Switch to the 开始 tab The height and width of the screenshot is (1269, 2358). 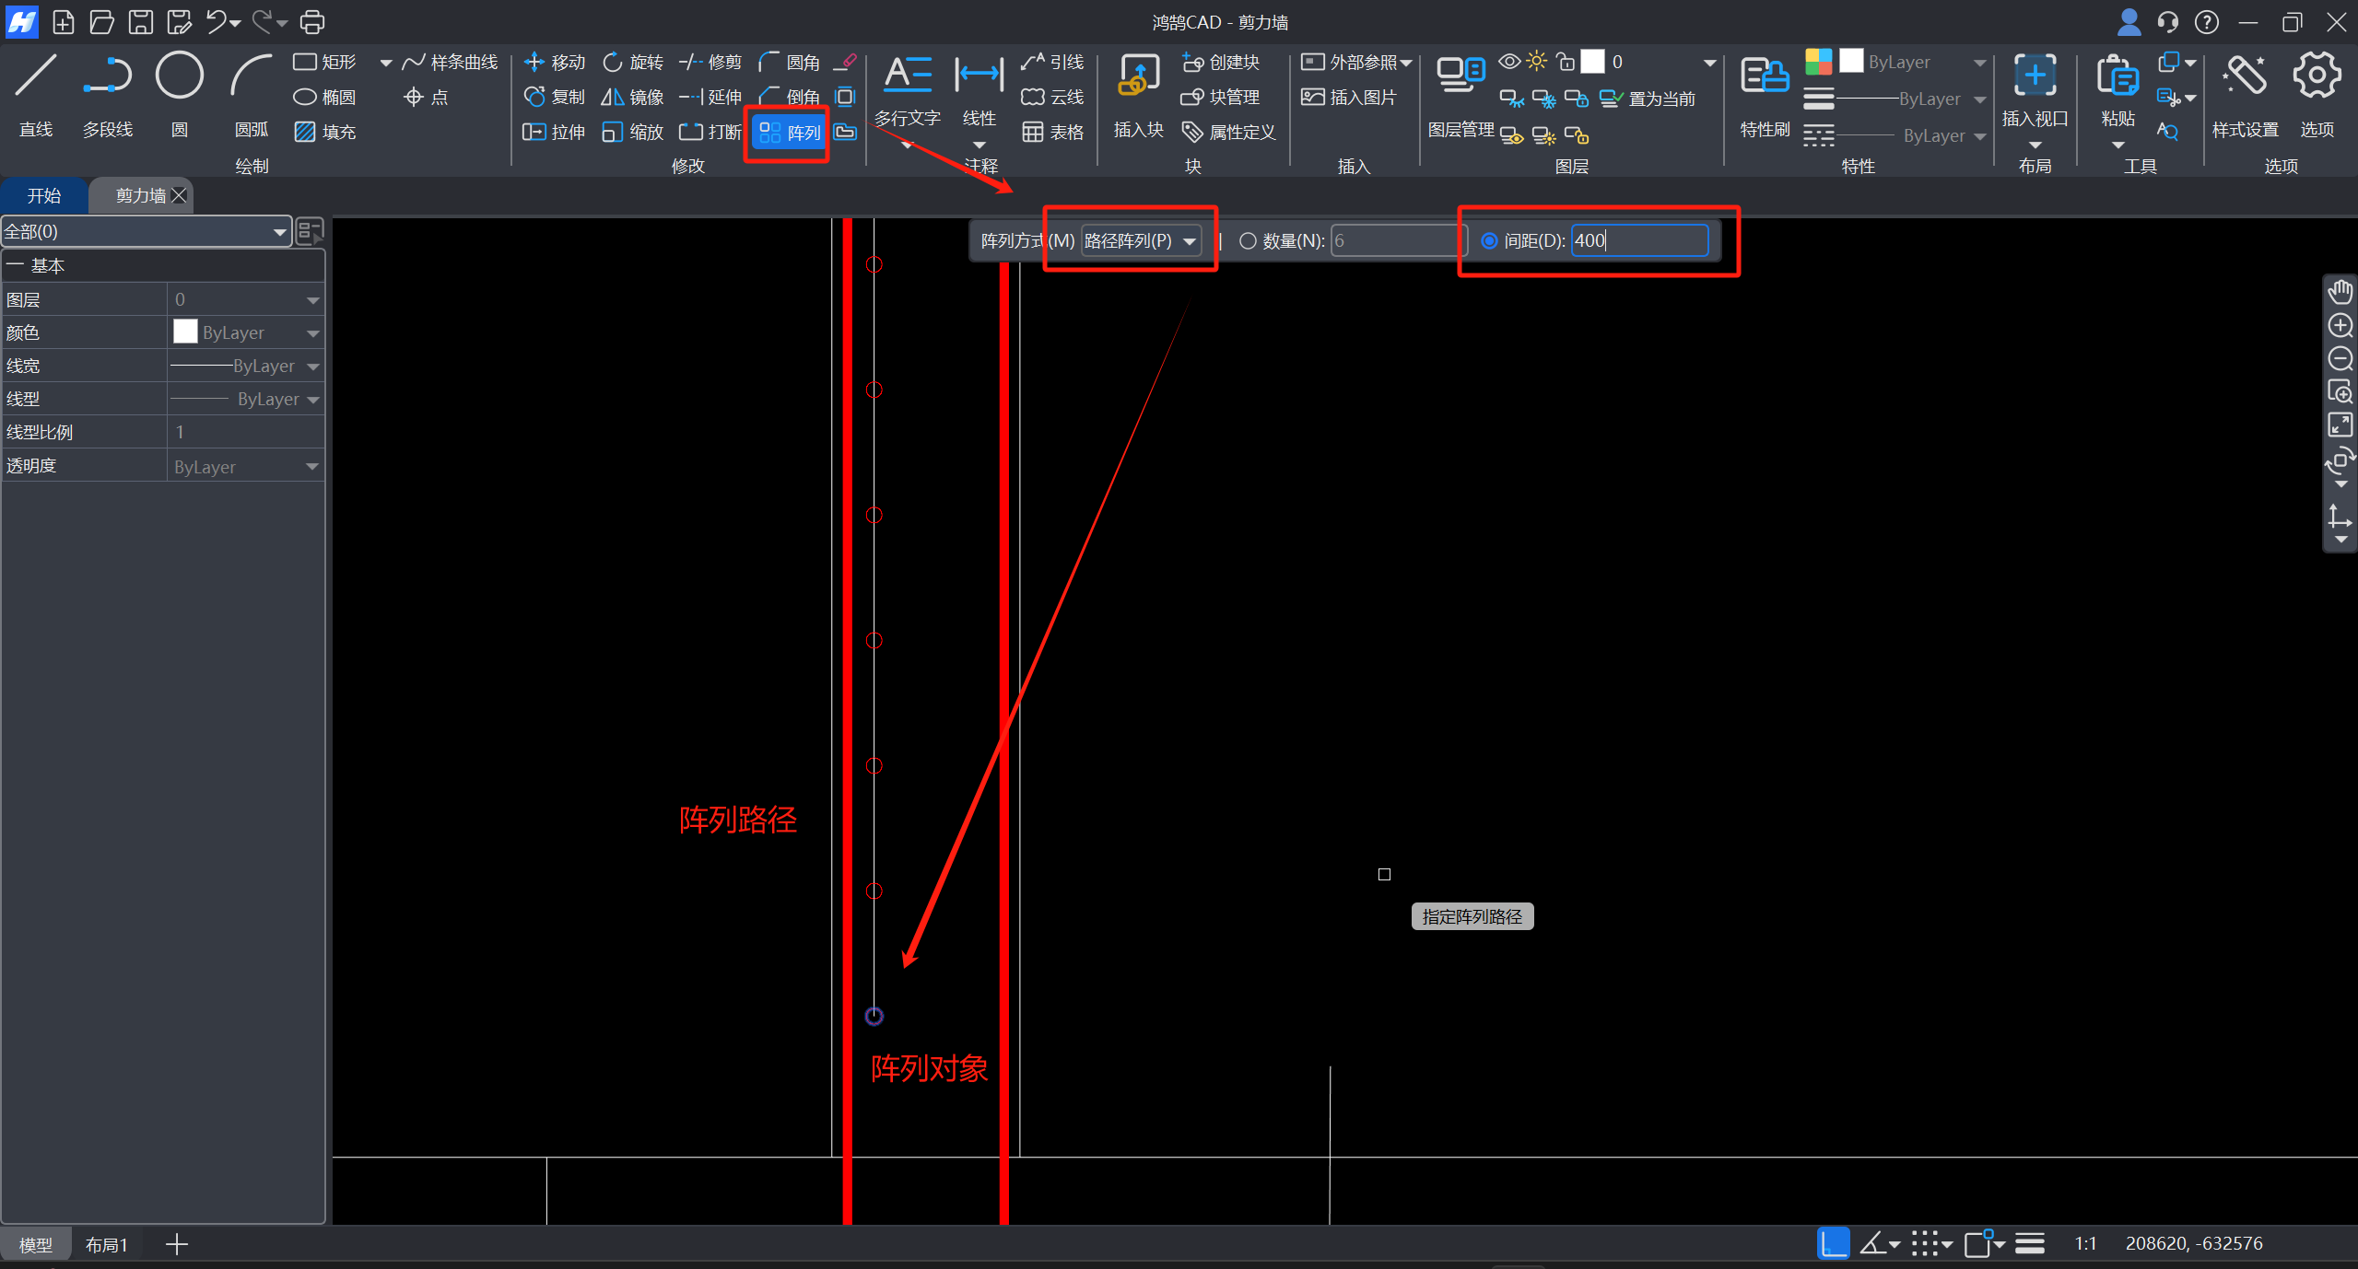43,196
